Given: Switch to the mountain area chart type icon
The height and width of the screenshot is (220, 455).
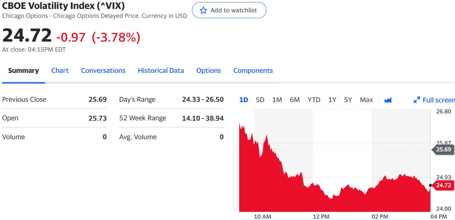Looking at the screenshot, I should click(388, 100).
